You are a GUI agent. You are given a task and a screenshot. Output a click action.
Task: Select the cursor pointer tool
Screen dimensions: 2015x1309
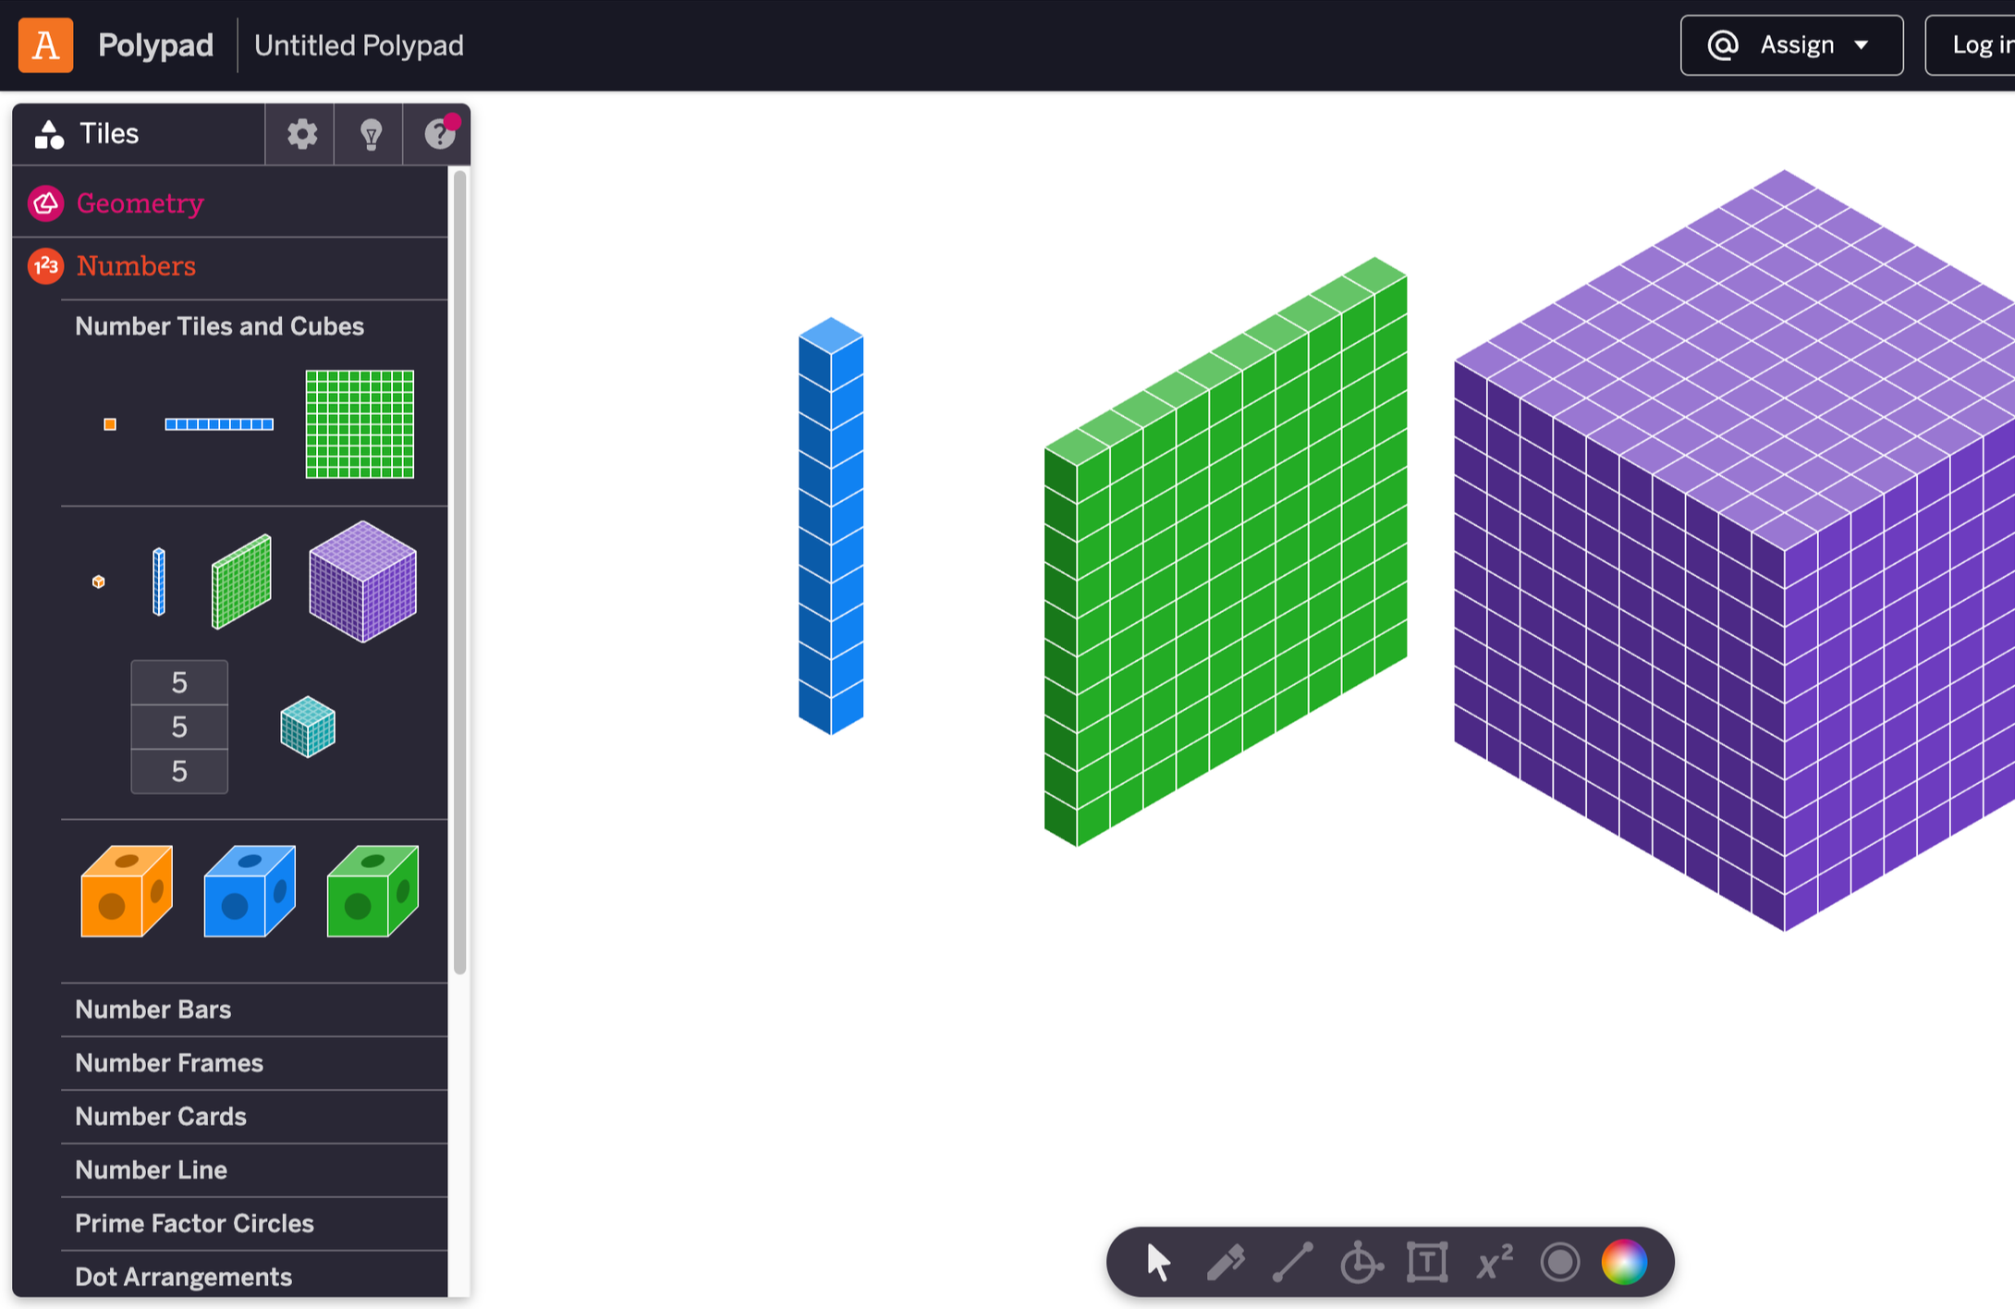[1158, 1262]
